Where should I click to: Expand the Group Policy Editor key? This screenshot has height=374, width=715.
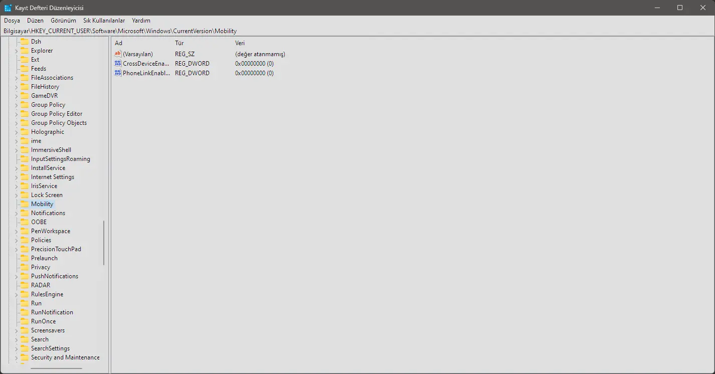16,114
